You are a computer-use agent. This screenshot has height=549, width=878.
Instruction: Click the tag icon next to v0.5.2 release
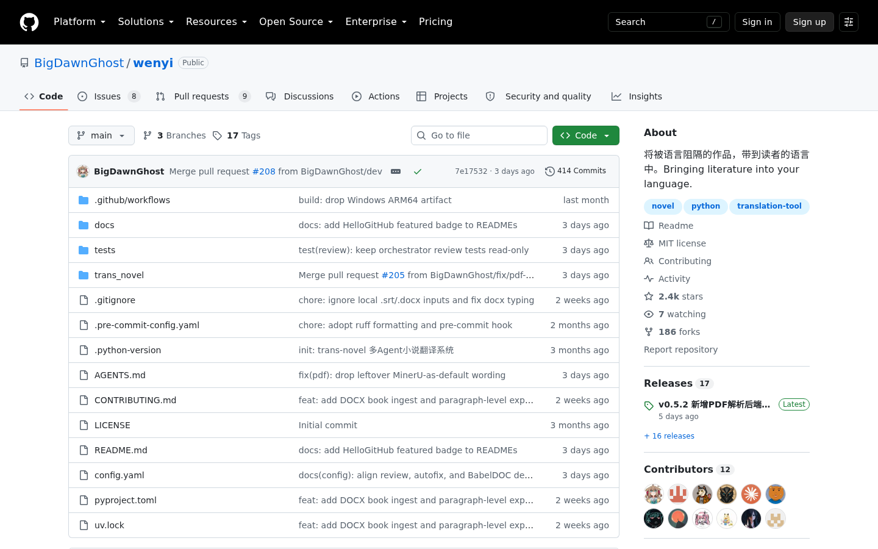(649, 406)
